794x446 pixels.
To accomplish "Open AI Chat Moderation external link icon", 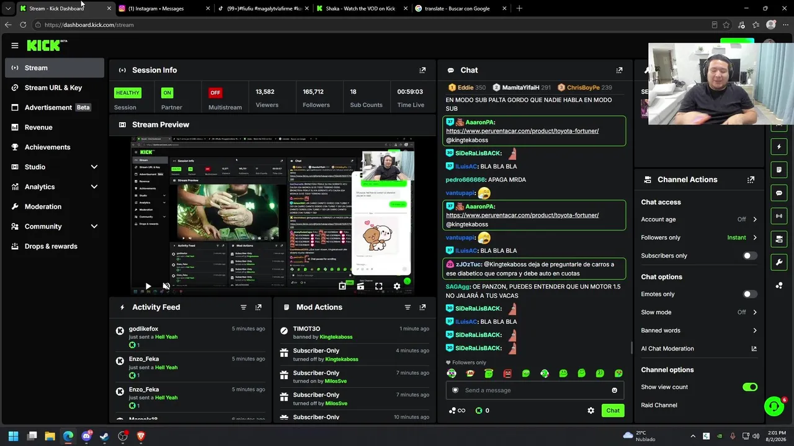I will (754, 349).
